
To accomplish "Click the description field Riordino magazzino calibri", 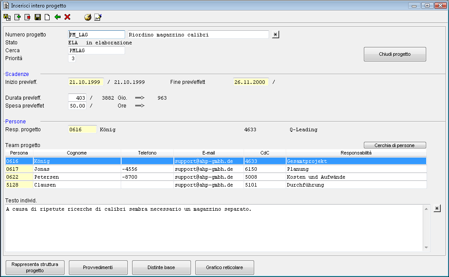I will [198, 35].
